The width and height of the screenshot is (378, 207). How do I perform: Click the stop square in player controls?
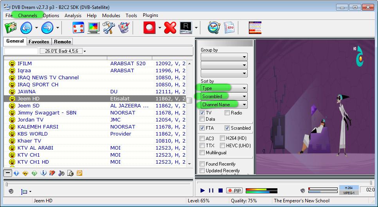click(220, 190)
